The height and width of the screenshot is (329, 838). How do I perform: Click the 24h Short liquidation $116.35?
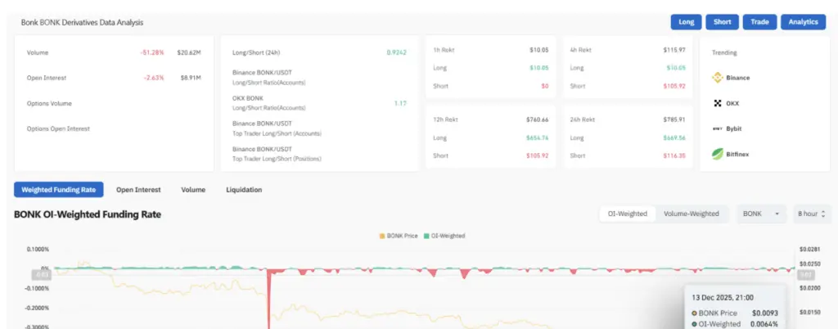click(x=674, y=156)
